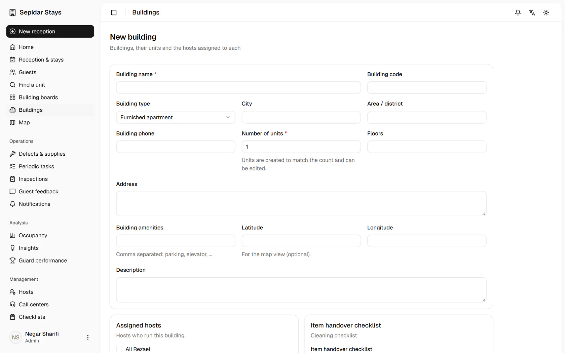The image size is (565, 353).
Task: Open user menu three-dot icon
Action: (88, 337)
